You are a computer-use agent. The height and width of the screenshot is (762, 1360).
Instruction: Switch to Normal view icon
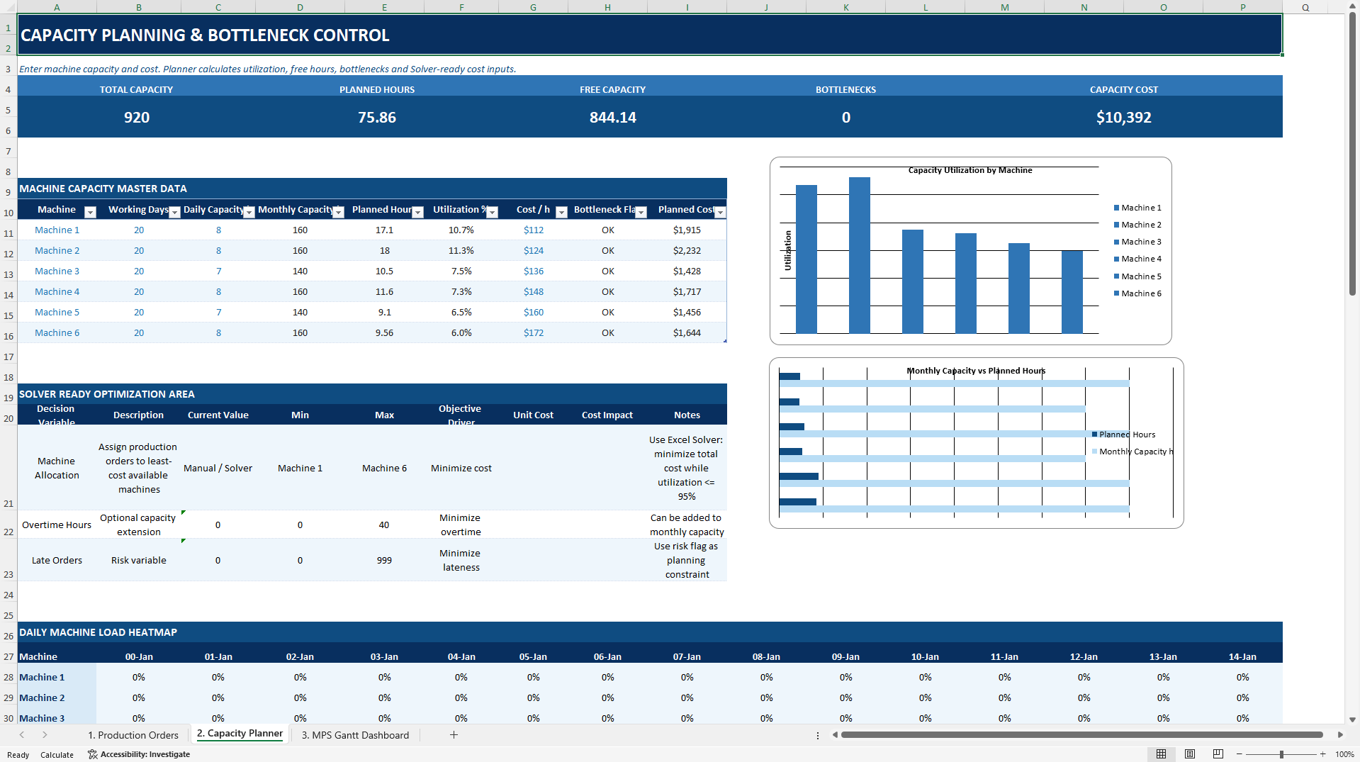(1161, 754)
